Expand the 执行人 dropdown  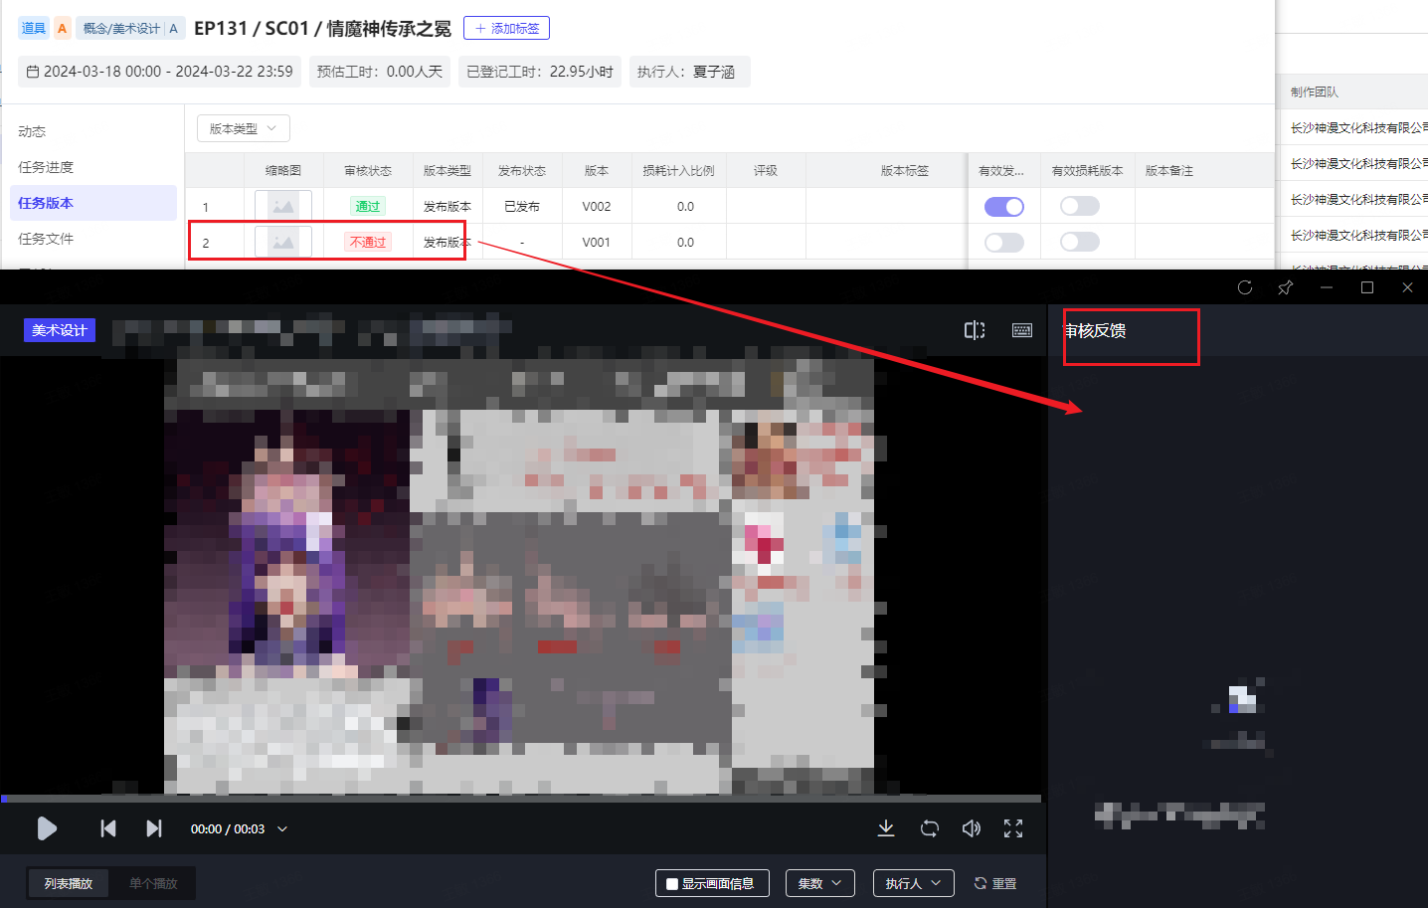(x=913, y=883)
